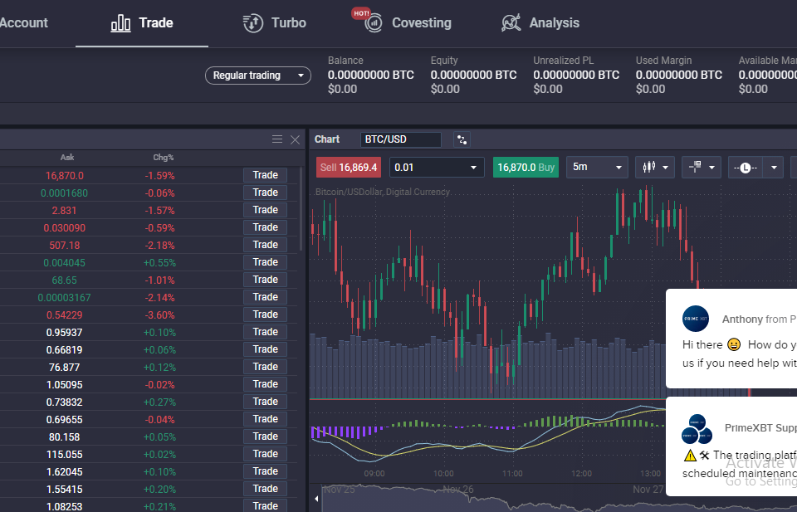The image size is (797, 512).
Task: Click the symbol link icon beside BTC/USD
Action: (462, 139)
